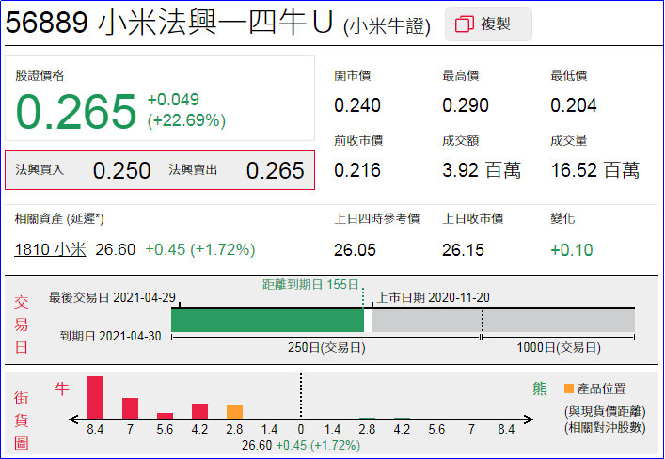Click the 56889 小米法興一四牛U title

169,22
